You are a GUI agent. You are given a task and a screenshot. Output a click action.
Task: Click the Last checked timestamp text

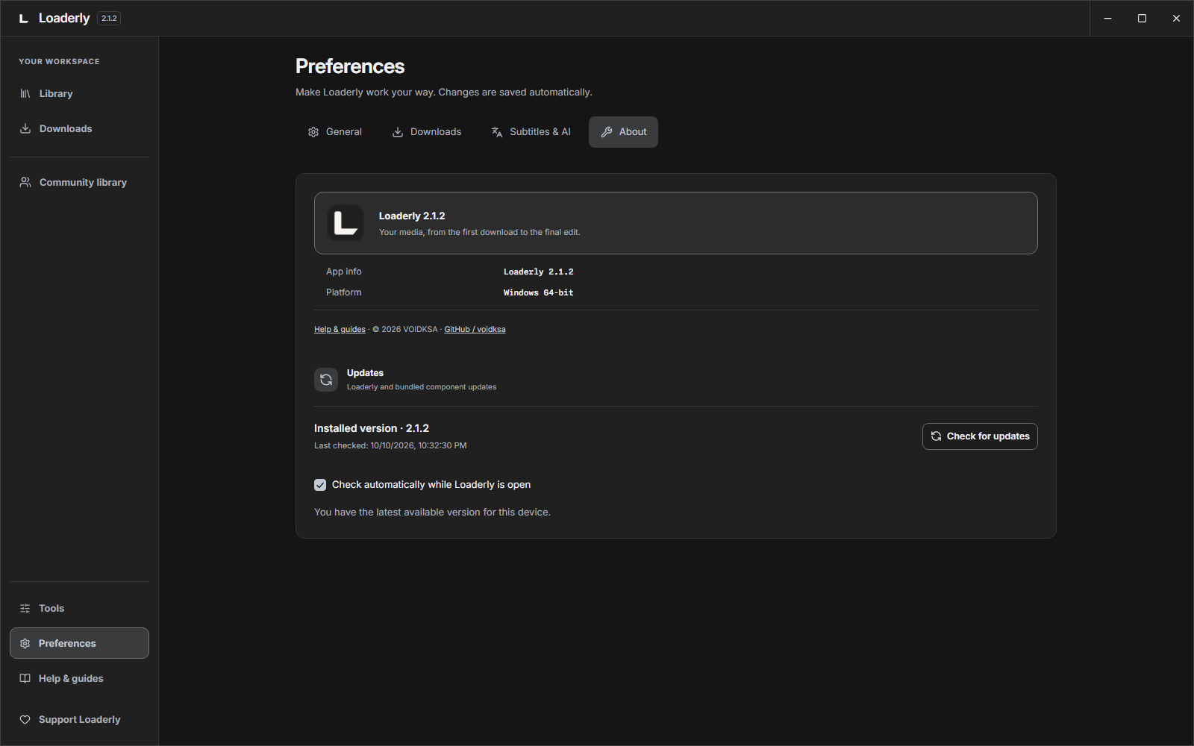390,445
